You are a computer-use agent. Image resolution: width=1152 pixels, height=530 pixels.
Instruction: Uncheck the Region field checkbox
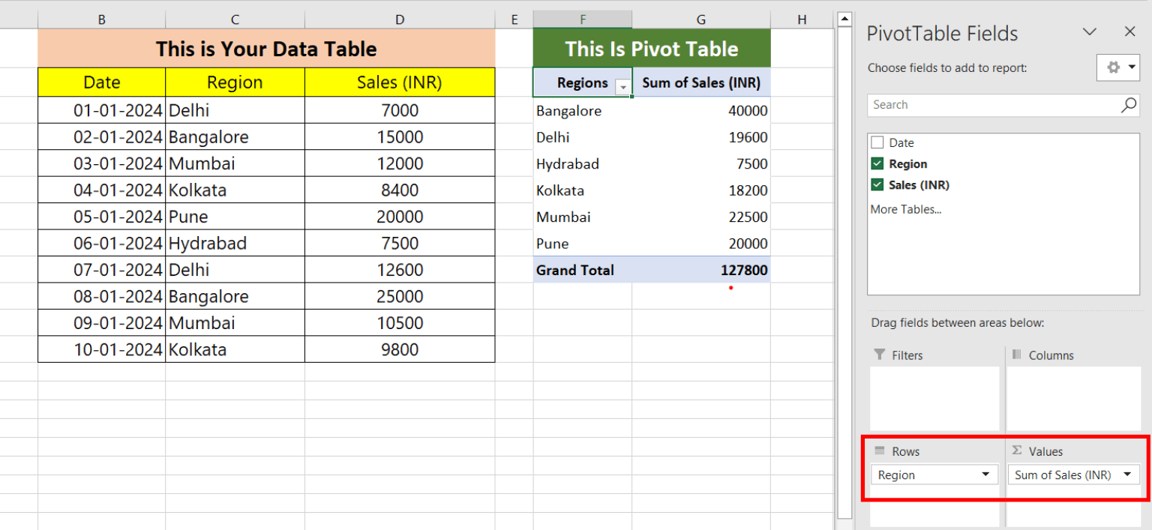(877, 163)
